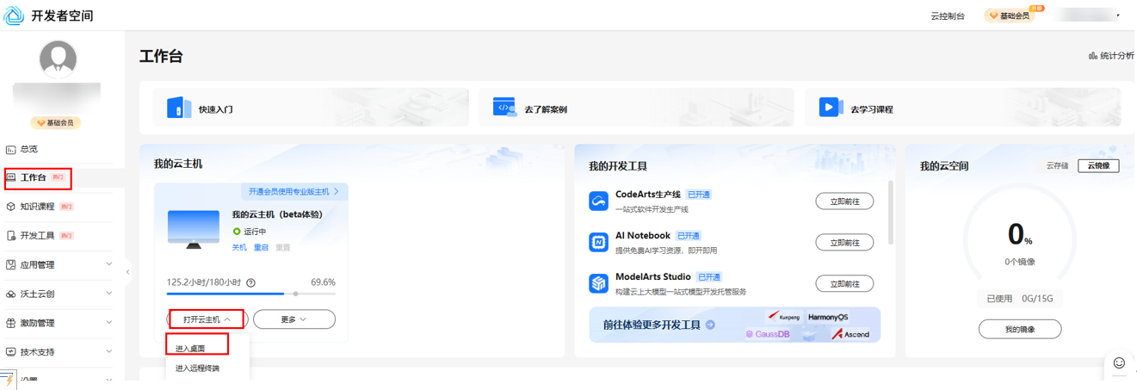Click the cloud host monitor thumbnail

click(x=193, y=230)
